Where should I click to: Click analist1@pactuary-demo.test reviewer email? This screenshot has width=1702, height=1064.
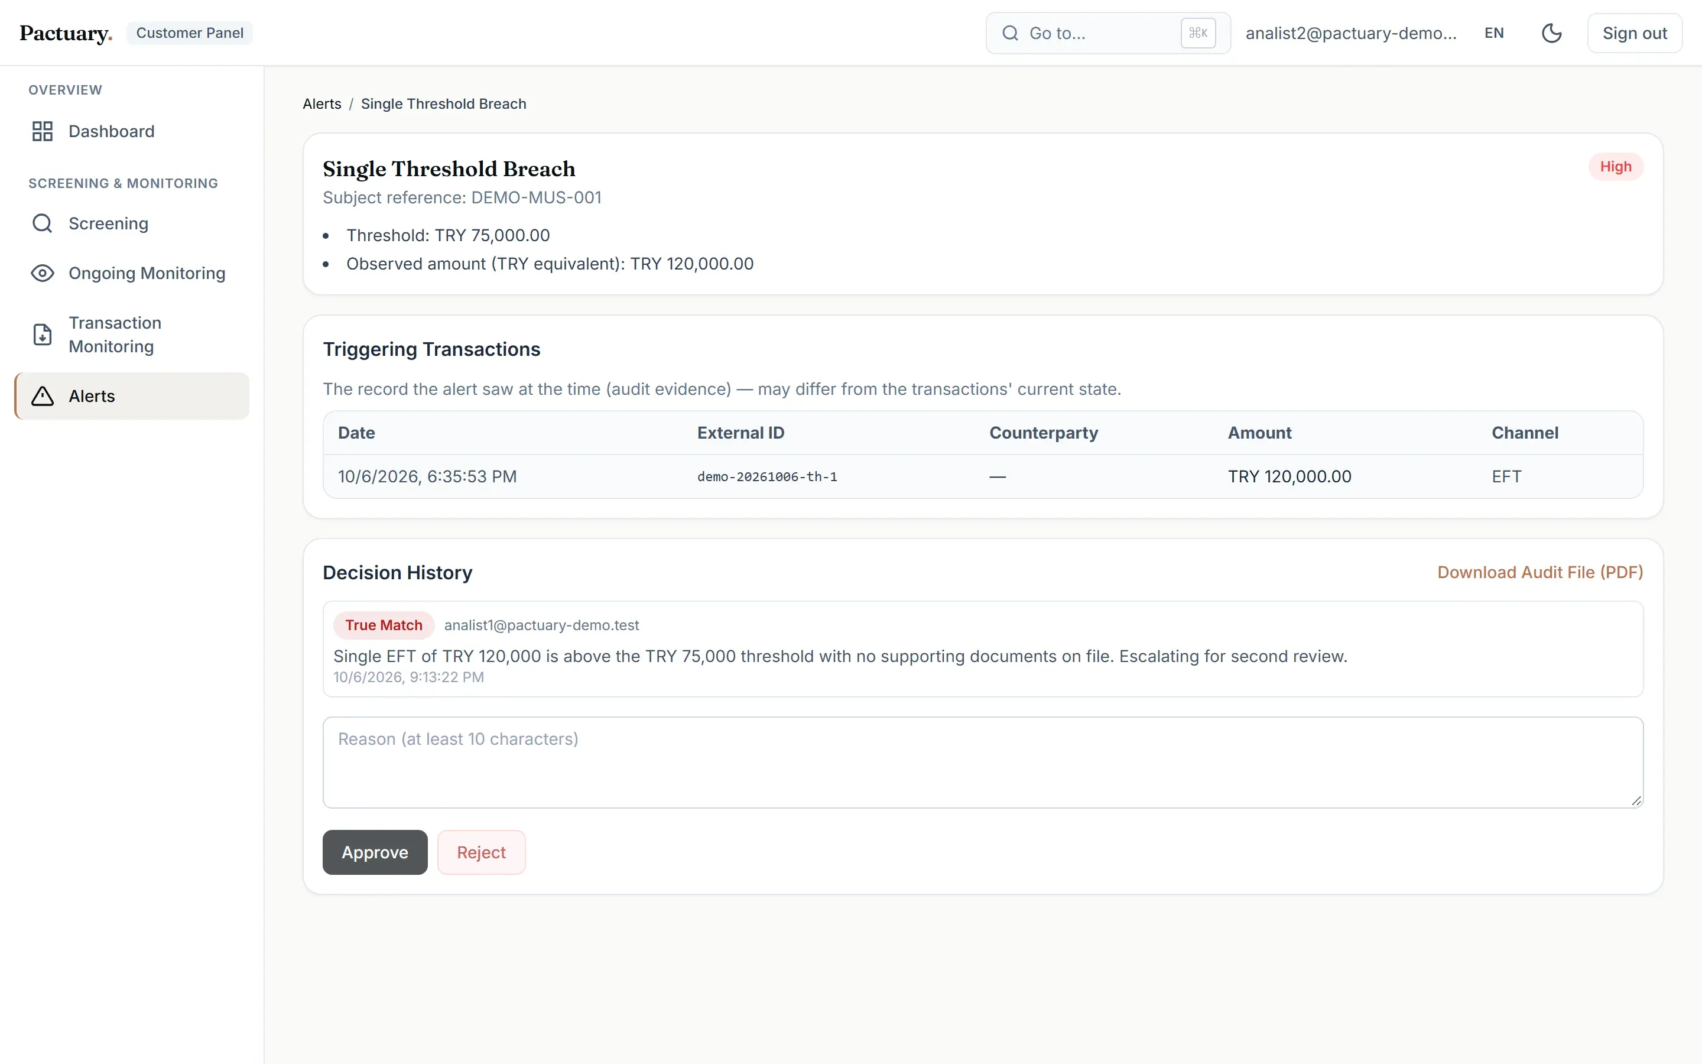pyautogui.click(x=541, y=625)
